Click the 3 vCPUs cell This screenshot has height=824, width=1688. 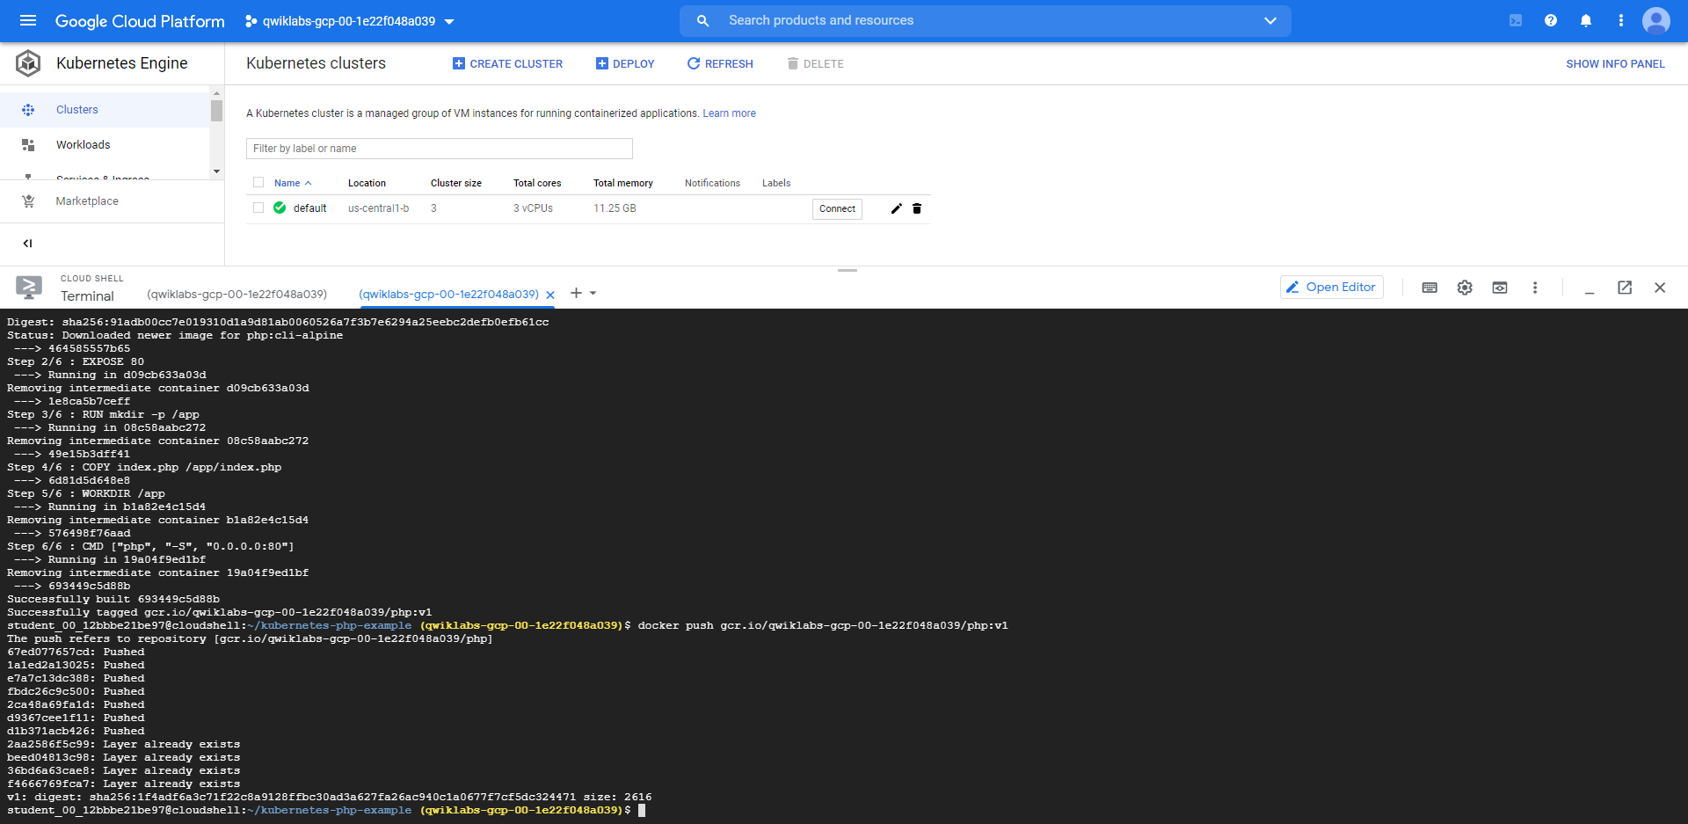pos(533,208)
